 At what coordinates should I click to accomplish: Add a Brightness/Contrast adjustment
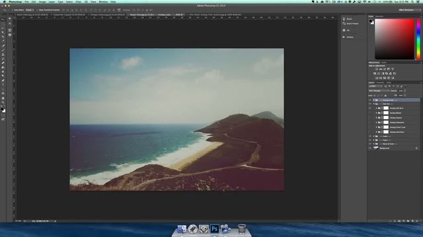pos(377,69)
